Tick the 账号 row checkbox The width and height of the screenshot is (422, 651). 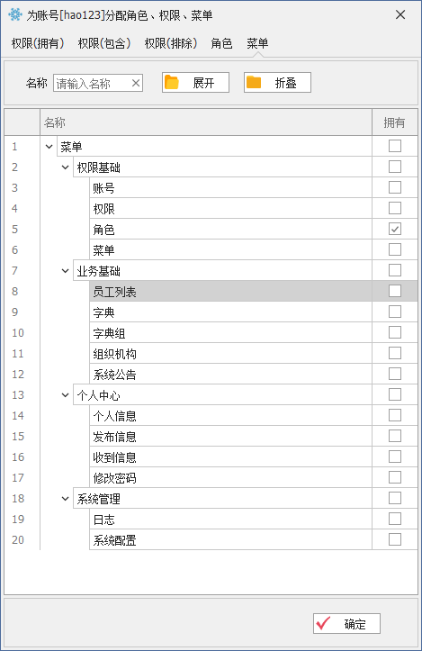395,187
